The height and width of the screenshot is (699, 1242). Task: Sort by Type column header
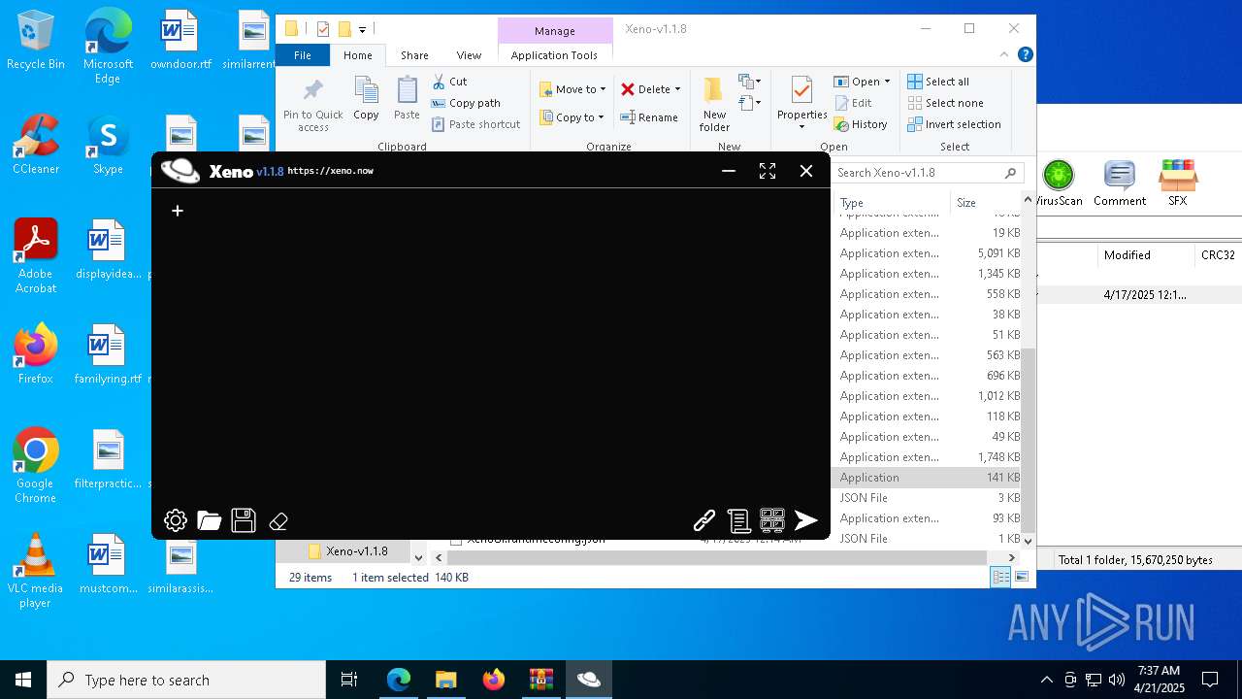891,203
